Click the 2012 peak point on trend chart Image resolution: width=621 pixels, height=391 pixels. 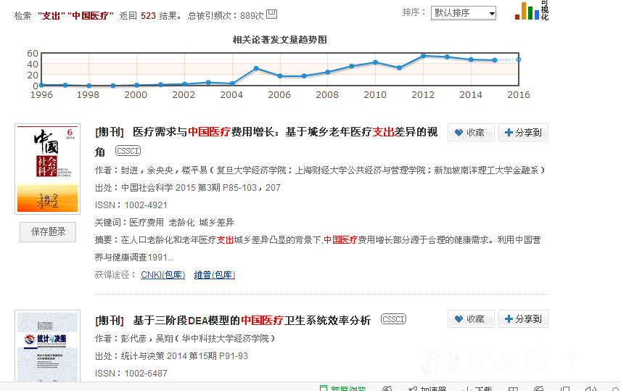[423, 55]
